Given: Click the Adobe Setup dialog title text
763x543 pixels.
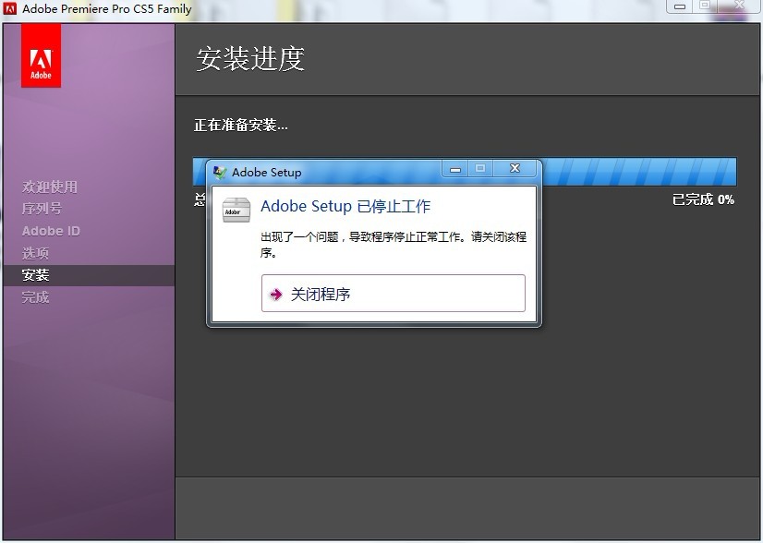Looking at the screenshot, I should pyautogui.click(x=267, y=173).
